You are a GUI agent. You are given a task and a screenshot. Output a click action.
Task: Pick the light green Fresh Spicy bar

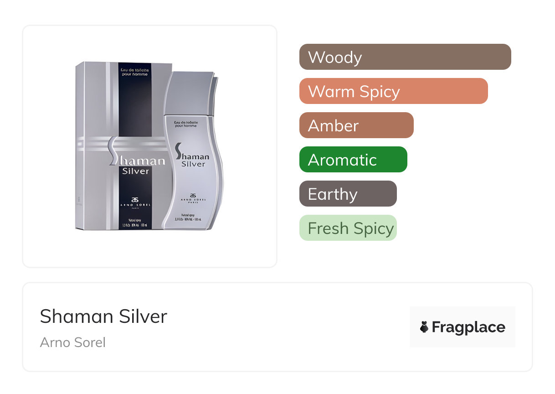(348, 228)
